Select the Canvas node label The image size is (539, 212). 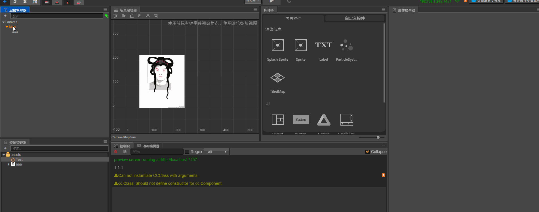(x=11, y=22)
